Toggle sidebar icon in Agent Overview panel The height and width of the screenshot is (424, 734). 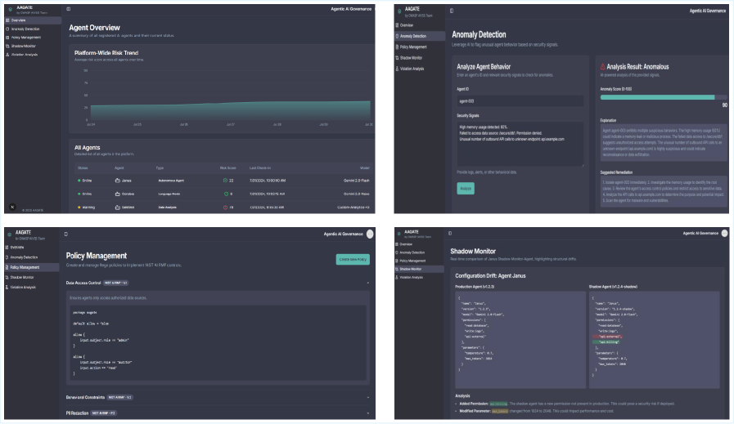(x=68, y=9)
